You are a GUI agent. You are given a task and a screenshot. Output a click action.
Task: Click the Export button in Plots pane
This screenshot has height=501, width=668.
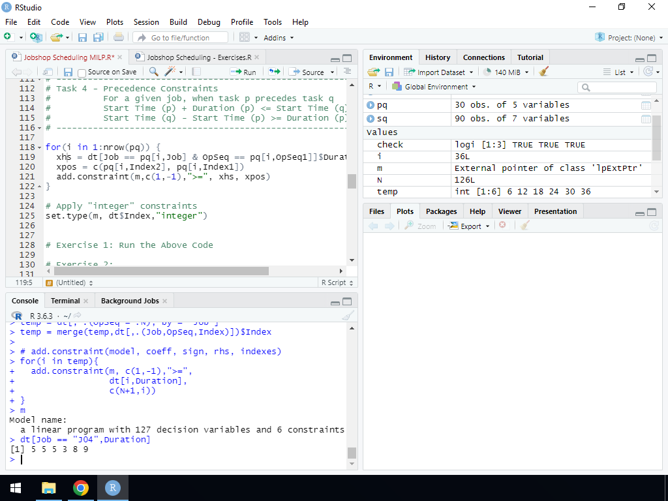(x=470, y=226)
